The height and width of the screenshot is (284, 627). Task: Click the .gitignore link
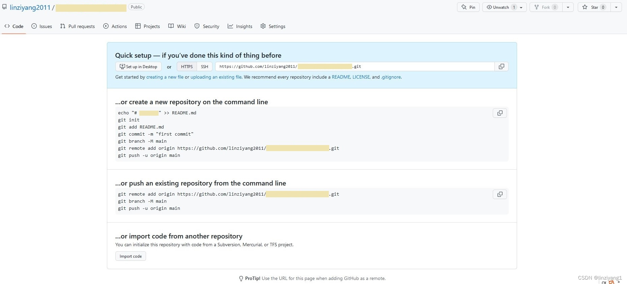point(391,77)
